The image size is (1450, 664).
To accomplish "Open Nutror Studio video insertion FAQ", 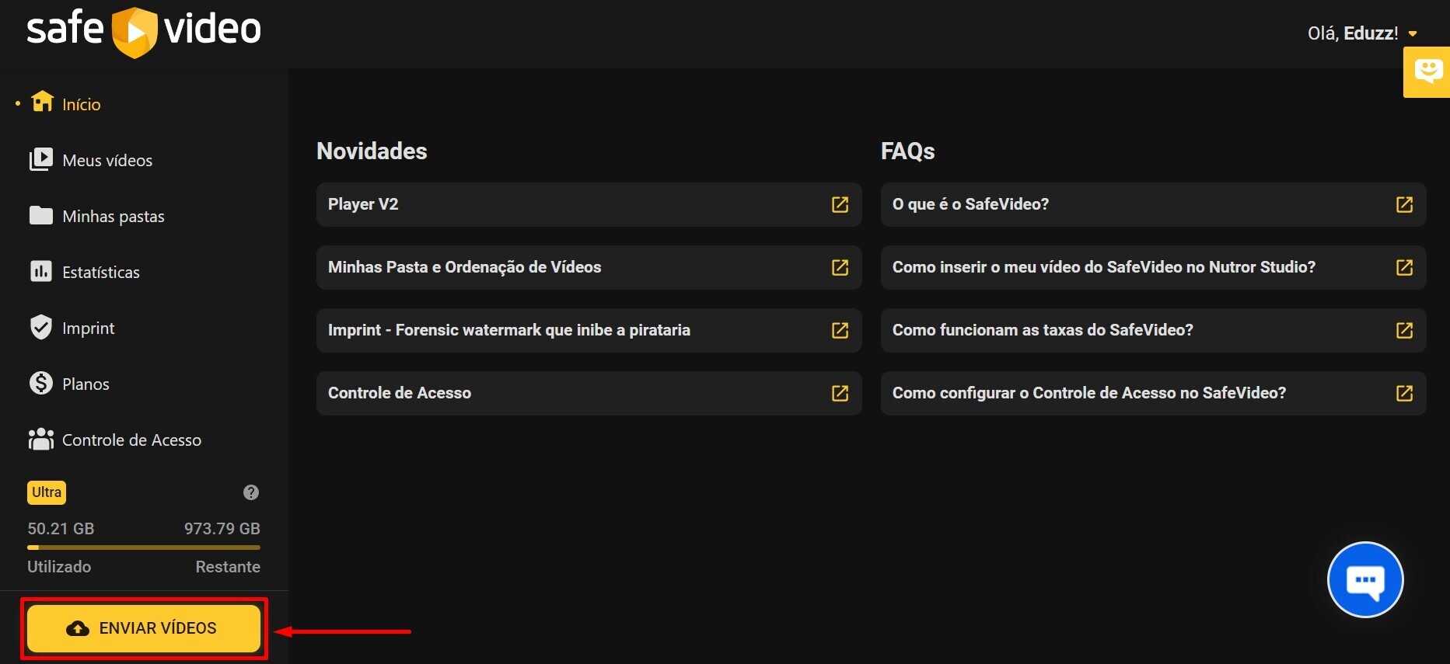I will coord(1103,267).
